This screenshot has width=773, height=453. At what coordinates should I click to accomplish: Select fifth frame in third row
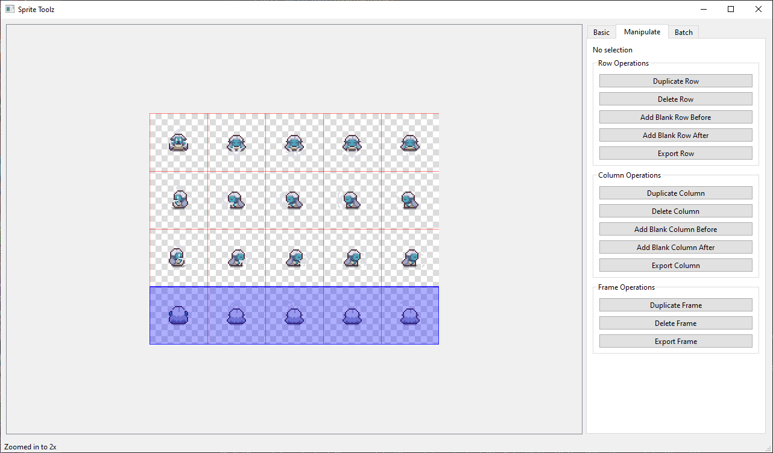click(410, 258)
